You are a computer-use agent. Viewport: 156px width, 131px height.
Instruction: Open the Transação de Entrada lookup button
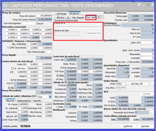[151, 113]
